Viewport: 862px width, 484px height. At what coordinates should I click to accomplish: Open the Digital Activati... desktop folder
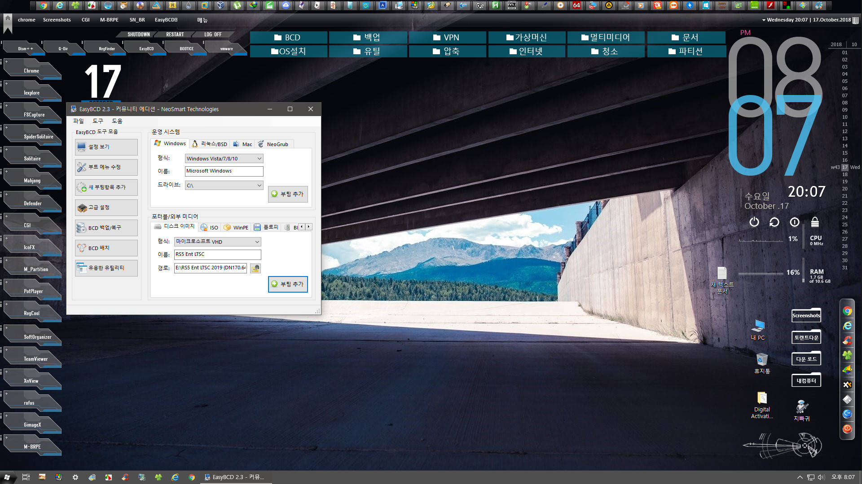762,405
